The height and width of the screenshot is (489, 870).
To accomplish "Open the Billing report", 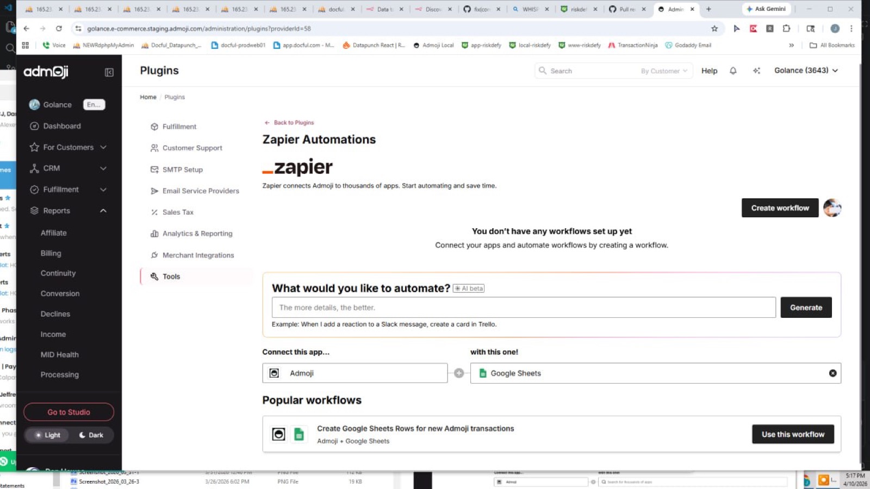I will point(51,253).
